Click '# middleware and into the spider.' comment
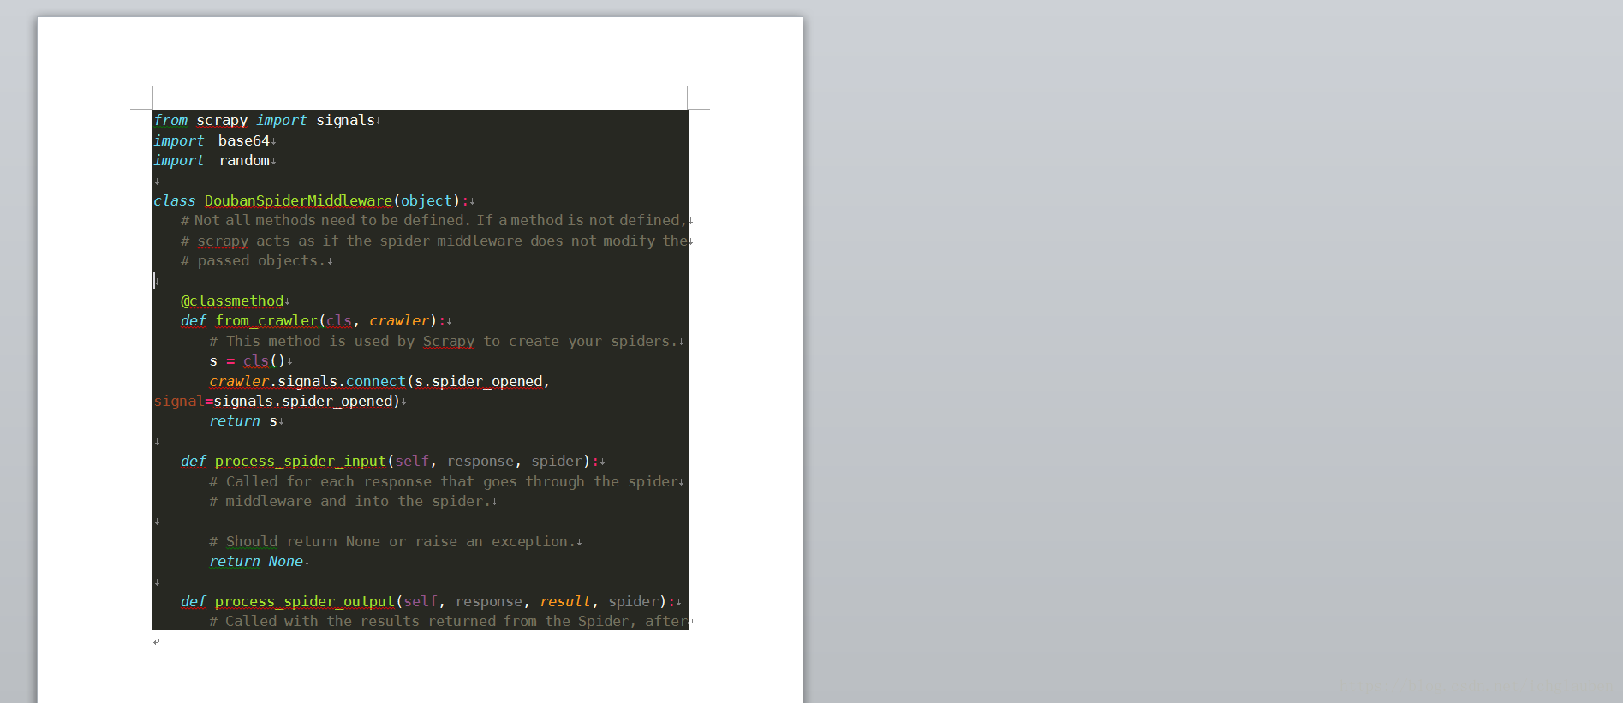Image resolution: width=1623 pixels, height=703 pixels. click(350, 502)
